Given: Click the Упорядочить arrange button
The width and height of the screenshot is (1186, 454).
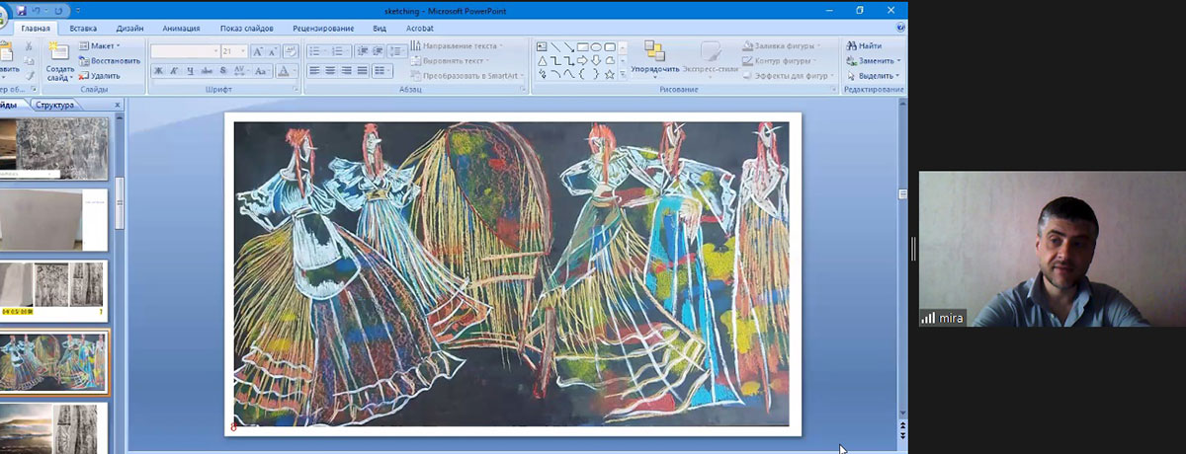Looking at the screenshot, I should click(654, 59).
